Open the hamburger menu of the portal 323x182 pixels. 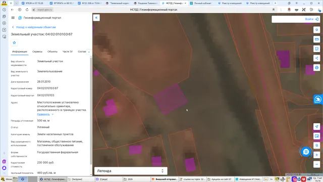coord(13,18)
